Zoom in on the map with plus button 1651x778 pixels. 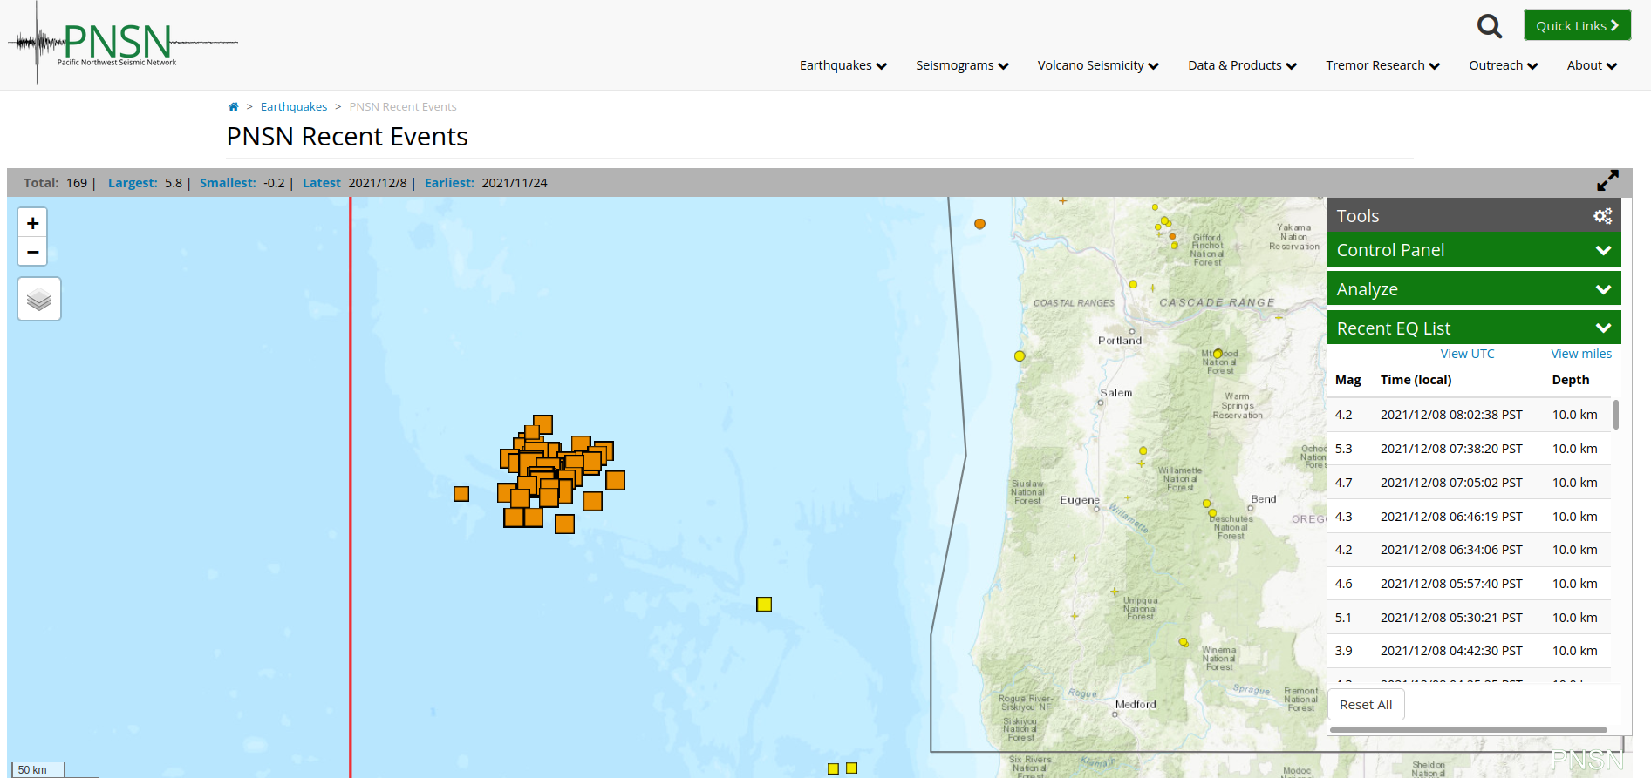(32, 223)
